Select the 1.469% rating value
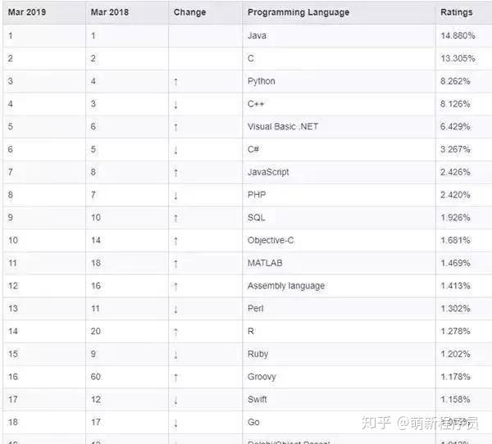Image resolution: width=492 pixels, height=444 pixels. (455, 263)
